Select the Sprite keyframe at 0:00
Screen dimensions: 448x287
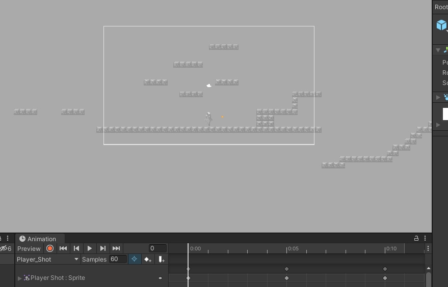(x=188, y=278)
